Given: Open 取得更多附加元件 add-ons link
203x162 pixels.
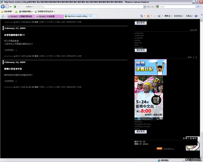Looking at the screenshot, I should pyautogui.click(x=45, y=11).
